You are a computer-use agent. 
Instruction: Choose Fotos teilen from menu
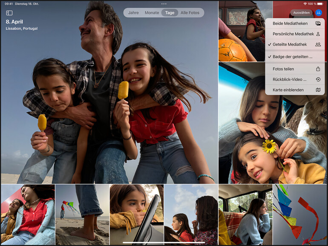tap(295, 69)
